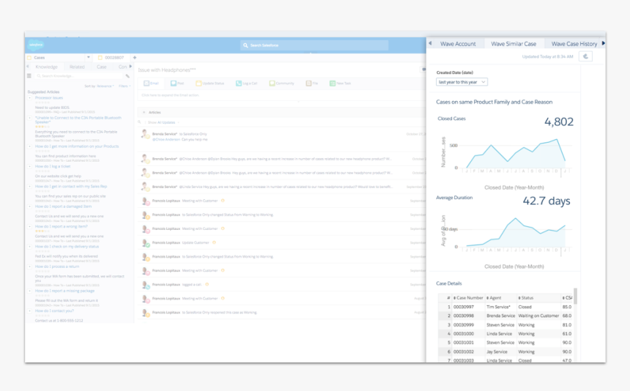Open 'How do I report a wrong item?' article
Image resolution: width=630 pixels, height=391 pixels.
click(x=61, y=226)
